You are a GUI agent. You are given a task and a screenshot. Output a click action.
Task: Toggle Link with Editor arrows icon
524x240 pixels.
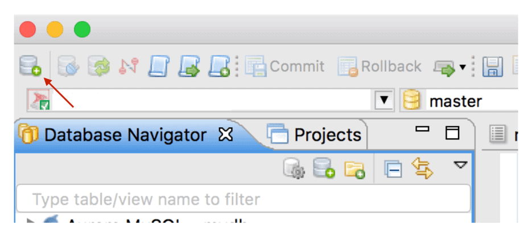[422, 168]
